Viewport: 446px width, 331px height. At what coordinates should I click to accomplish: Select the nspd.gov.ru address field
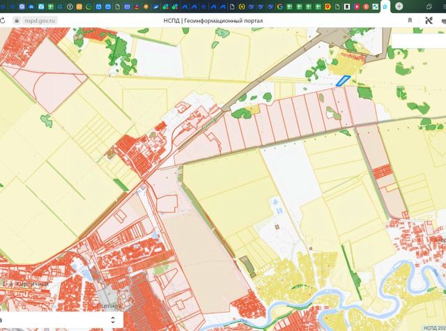pos(40,21)
